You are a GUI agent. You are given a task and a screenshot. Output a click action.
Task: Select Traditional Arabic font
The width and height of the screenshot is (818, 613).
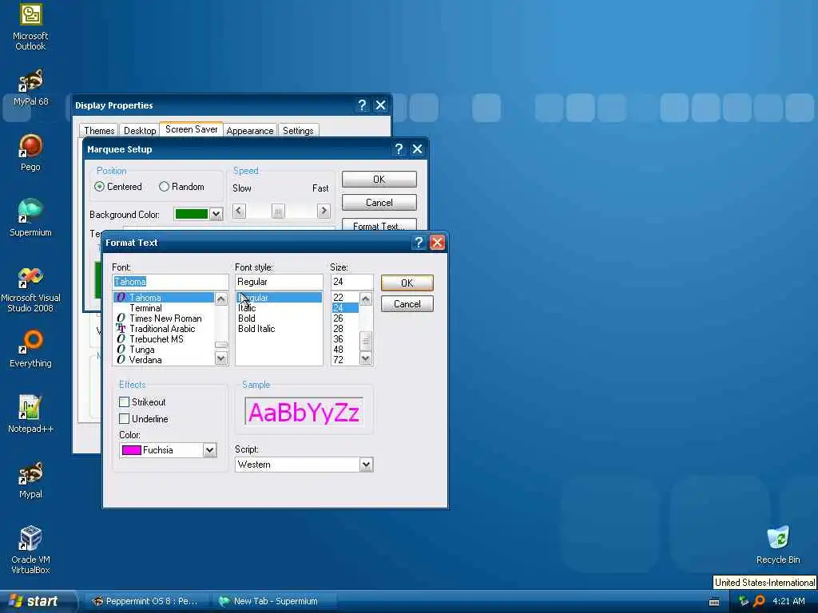162,329
